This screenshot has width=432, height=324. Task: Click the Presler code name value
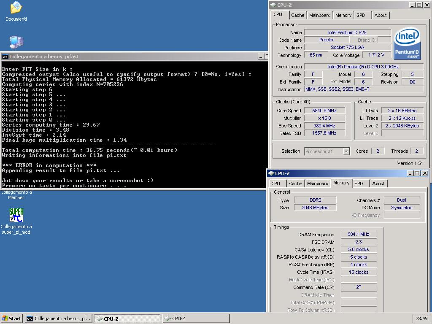[327, 40]
